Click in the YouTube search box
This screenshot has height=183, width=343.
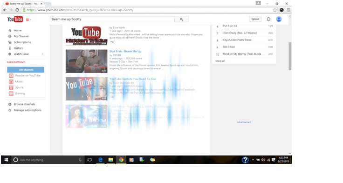point(112,19)
